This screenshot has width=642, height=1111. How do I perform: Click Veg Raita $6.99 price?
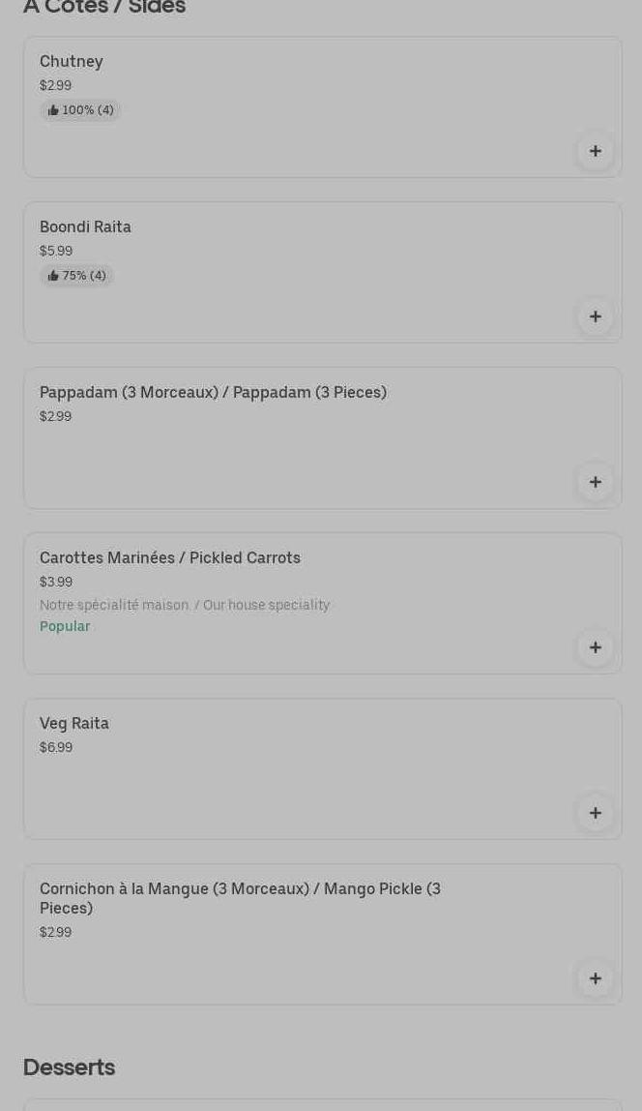(56, 747)
